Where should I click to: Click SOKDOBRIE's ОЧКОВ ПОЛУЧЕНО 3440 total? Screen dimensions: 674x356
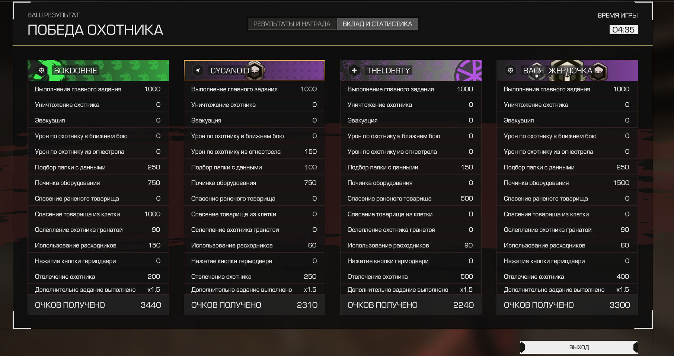[x=98, y=305]
